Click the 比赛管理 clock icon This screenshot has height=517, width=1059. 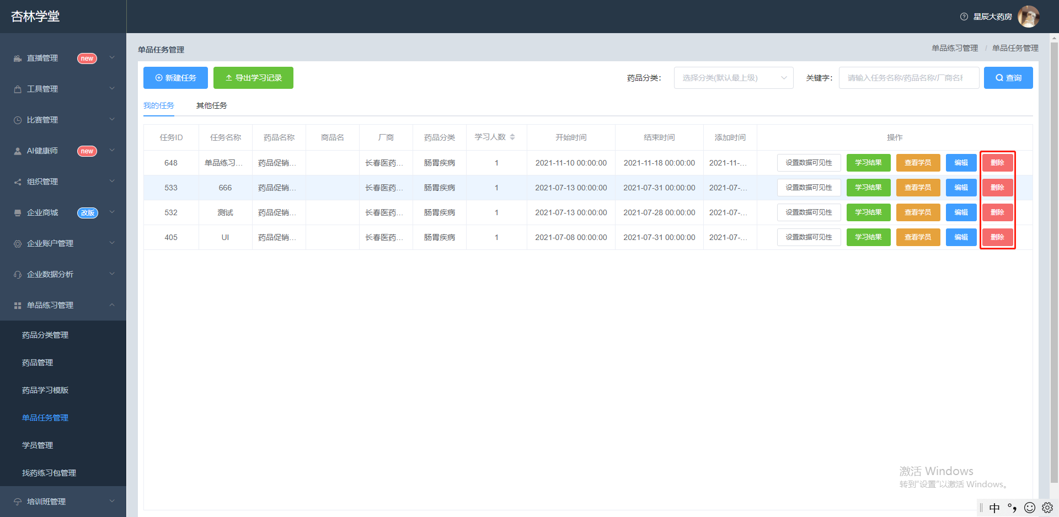click(x=18, y=120)
